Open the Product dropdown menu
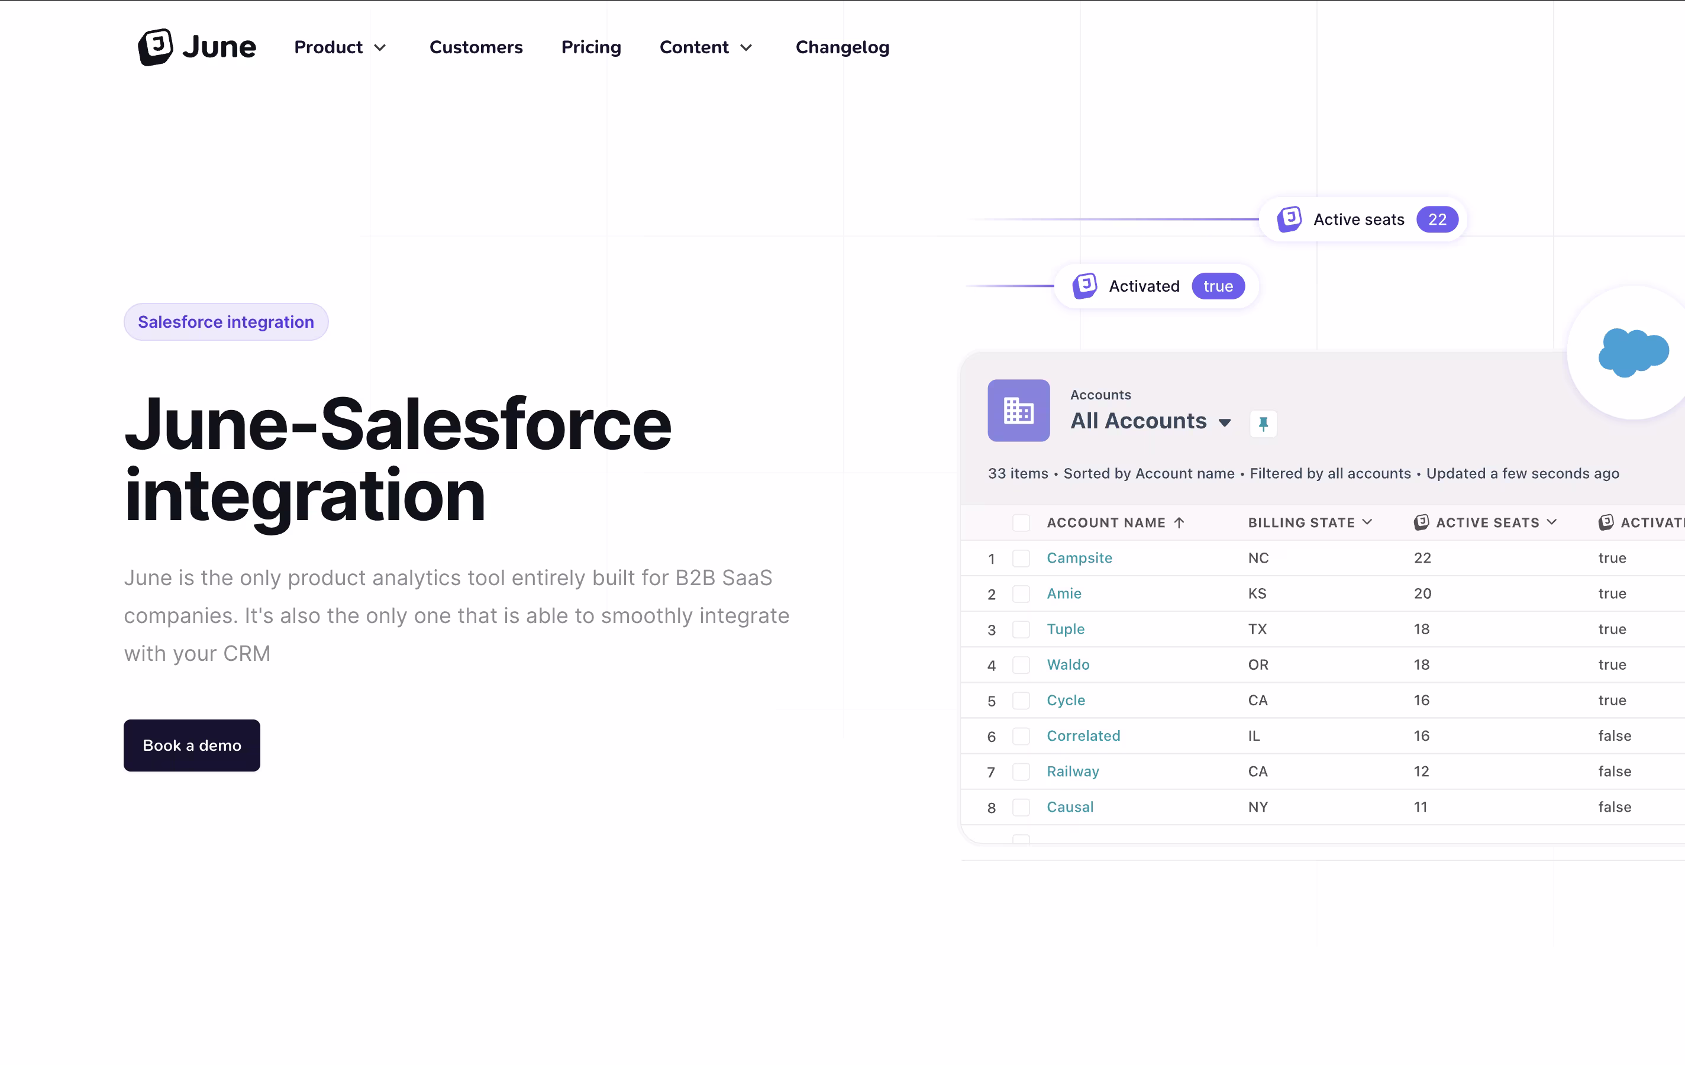This screenshot has height=1065, width=1685. click(x=340, y=47)
